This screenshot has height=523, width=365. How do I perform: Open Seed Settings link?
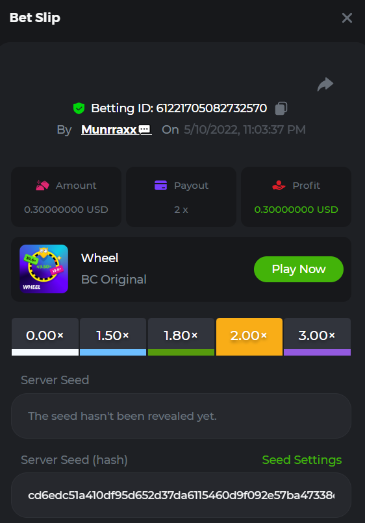(302, 459)
